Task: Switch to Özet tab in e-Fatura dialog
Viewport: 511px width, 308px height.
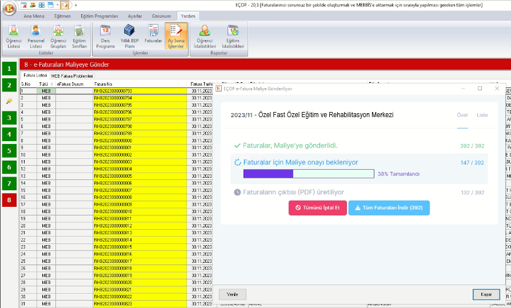Action: [462, 115]
